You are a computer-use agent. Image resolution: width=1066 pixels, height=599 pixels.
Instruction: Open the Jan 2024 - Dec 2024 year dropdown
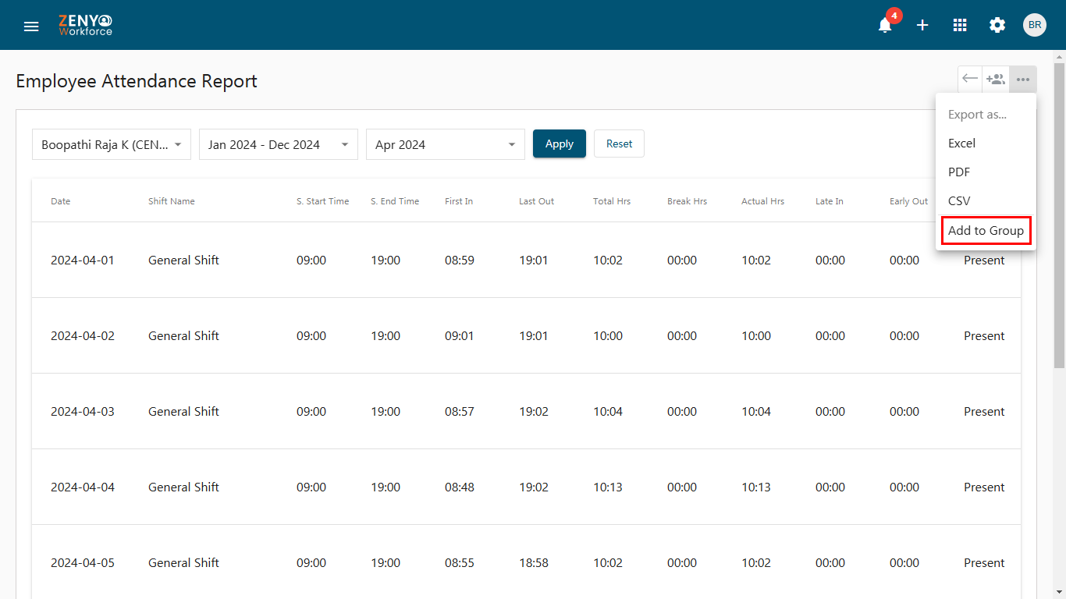coord(279,144)
